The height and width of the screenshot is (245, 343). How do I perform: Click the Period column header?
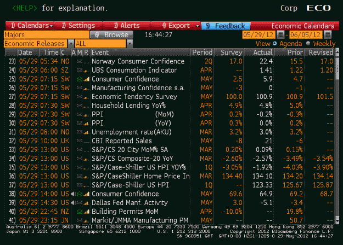click(202, 52)
